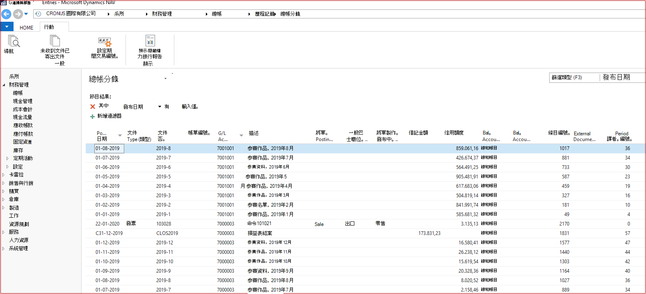Open the blue application menu dropdown
The width and height of the screenshot is (646, 294).
click(7, 27)
